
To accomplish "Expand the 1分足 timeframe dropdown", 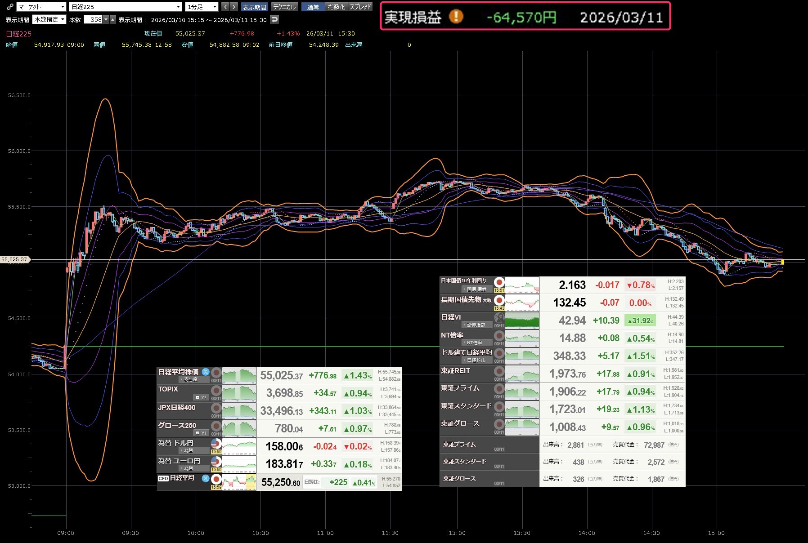I will pos(202,7).
